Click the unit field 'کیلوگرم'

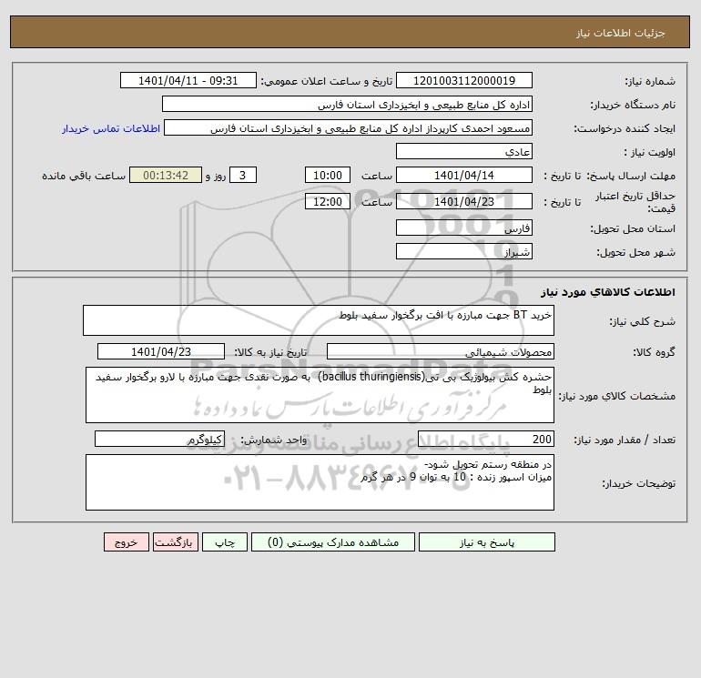[159, 439]
